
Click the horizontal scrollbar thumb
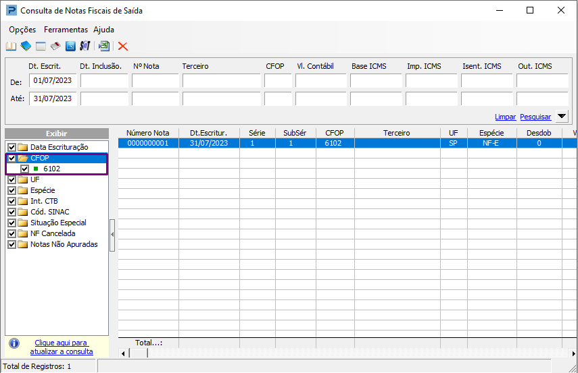point(139,353)
